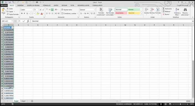Increase decimal places icon

[x=91, y=13]
